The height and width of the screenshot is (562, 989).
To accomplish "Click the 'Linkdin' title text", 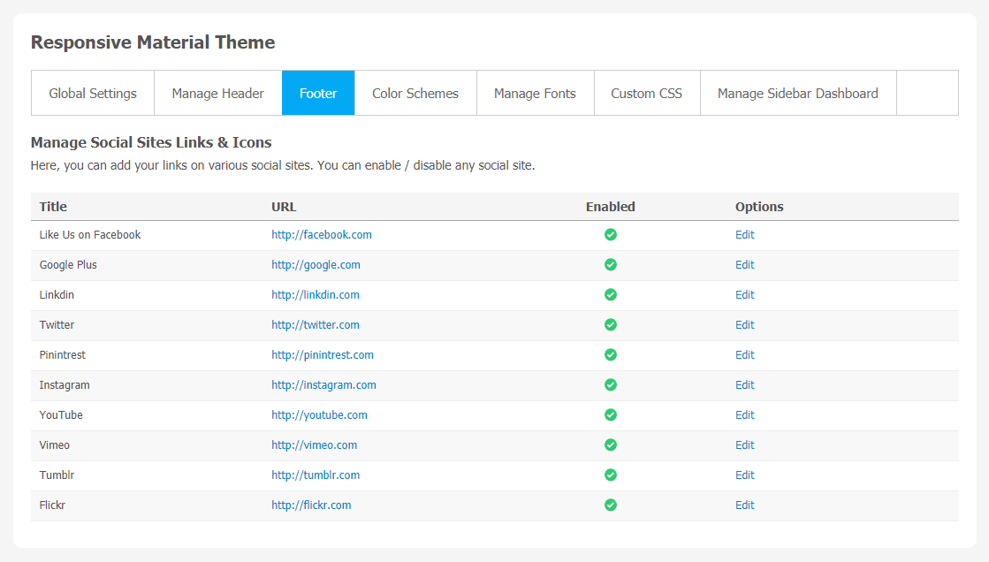I will point(57,294).
